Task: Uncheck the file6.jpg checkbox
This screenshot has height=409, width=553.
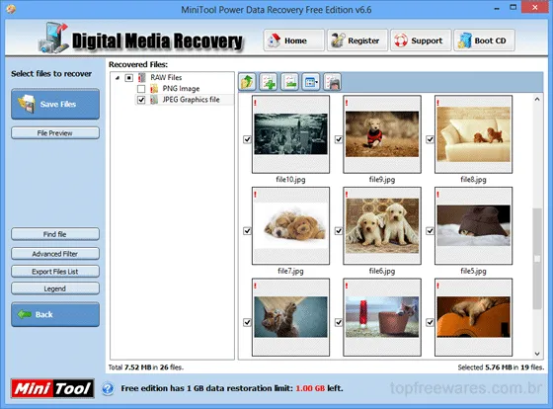Action: tap(339, 231)
